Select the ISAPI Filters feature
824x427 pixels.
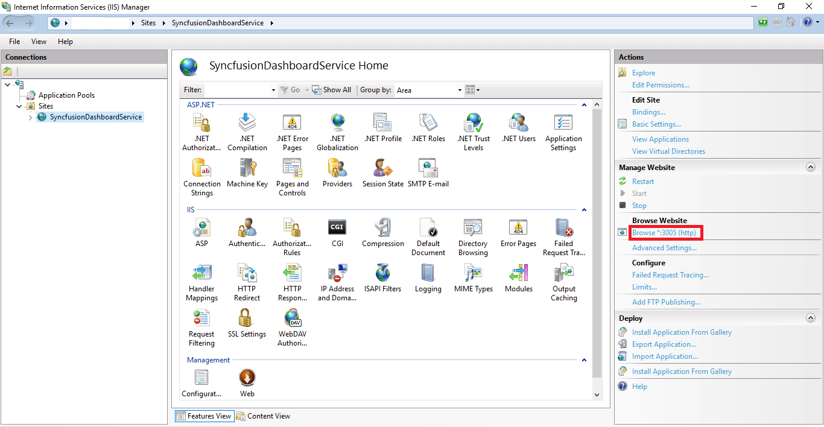pos(382,277)
